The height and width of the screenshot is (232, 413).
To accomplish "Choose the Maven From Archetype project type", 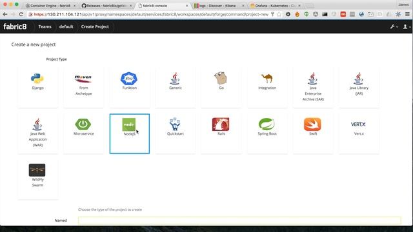I will (x=83, y=88).
